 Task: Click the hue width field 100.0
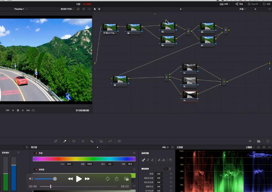click(89, 164)
